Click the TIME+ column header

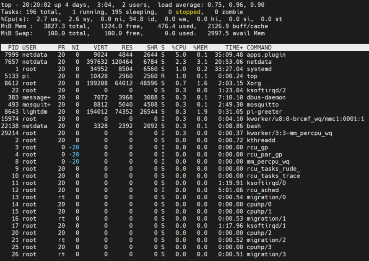point(234,47)
